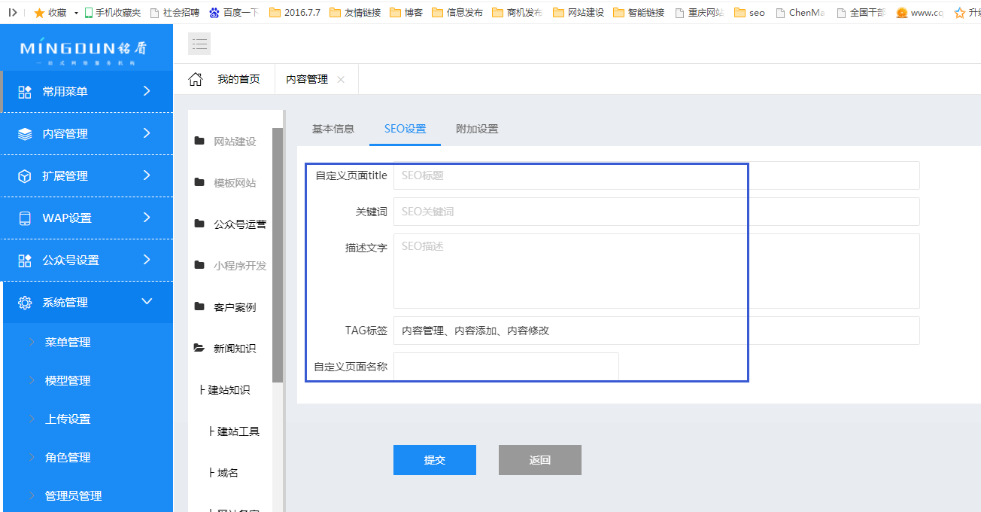Click the 描述文字 textarea

(657, 271)
